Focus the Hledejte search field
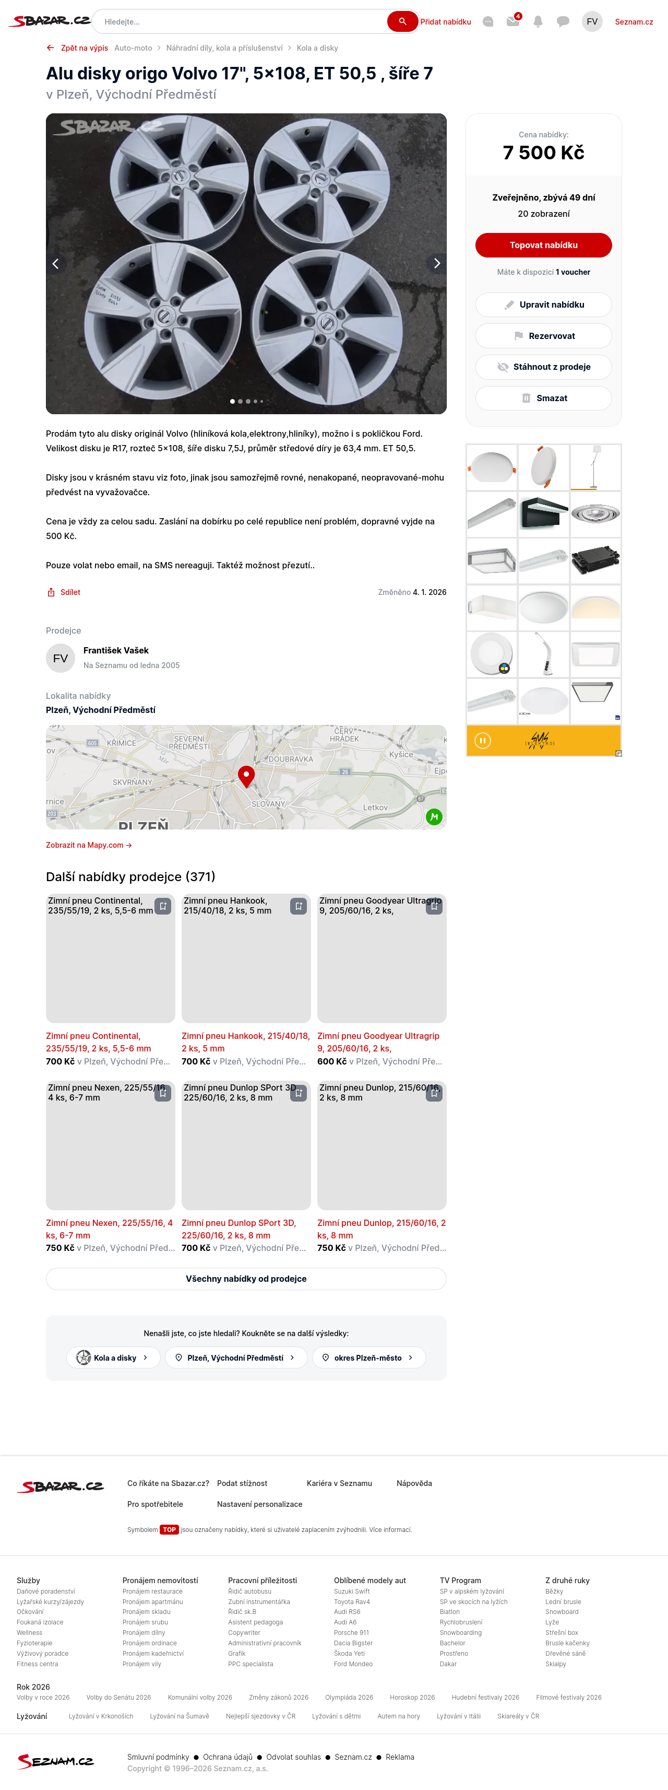Viewport: 668px width, 1790px height. coord(243,21)
